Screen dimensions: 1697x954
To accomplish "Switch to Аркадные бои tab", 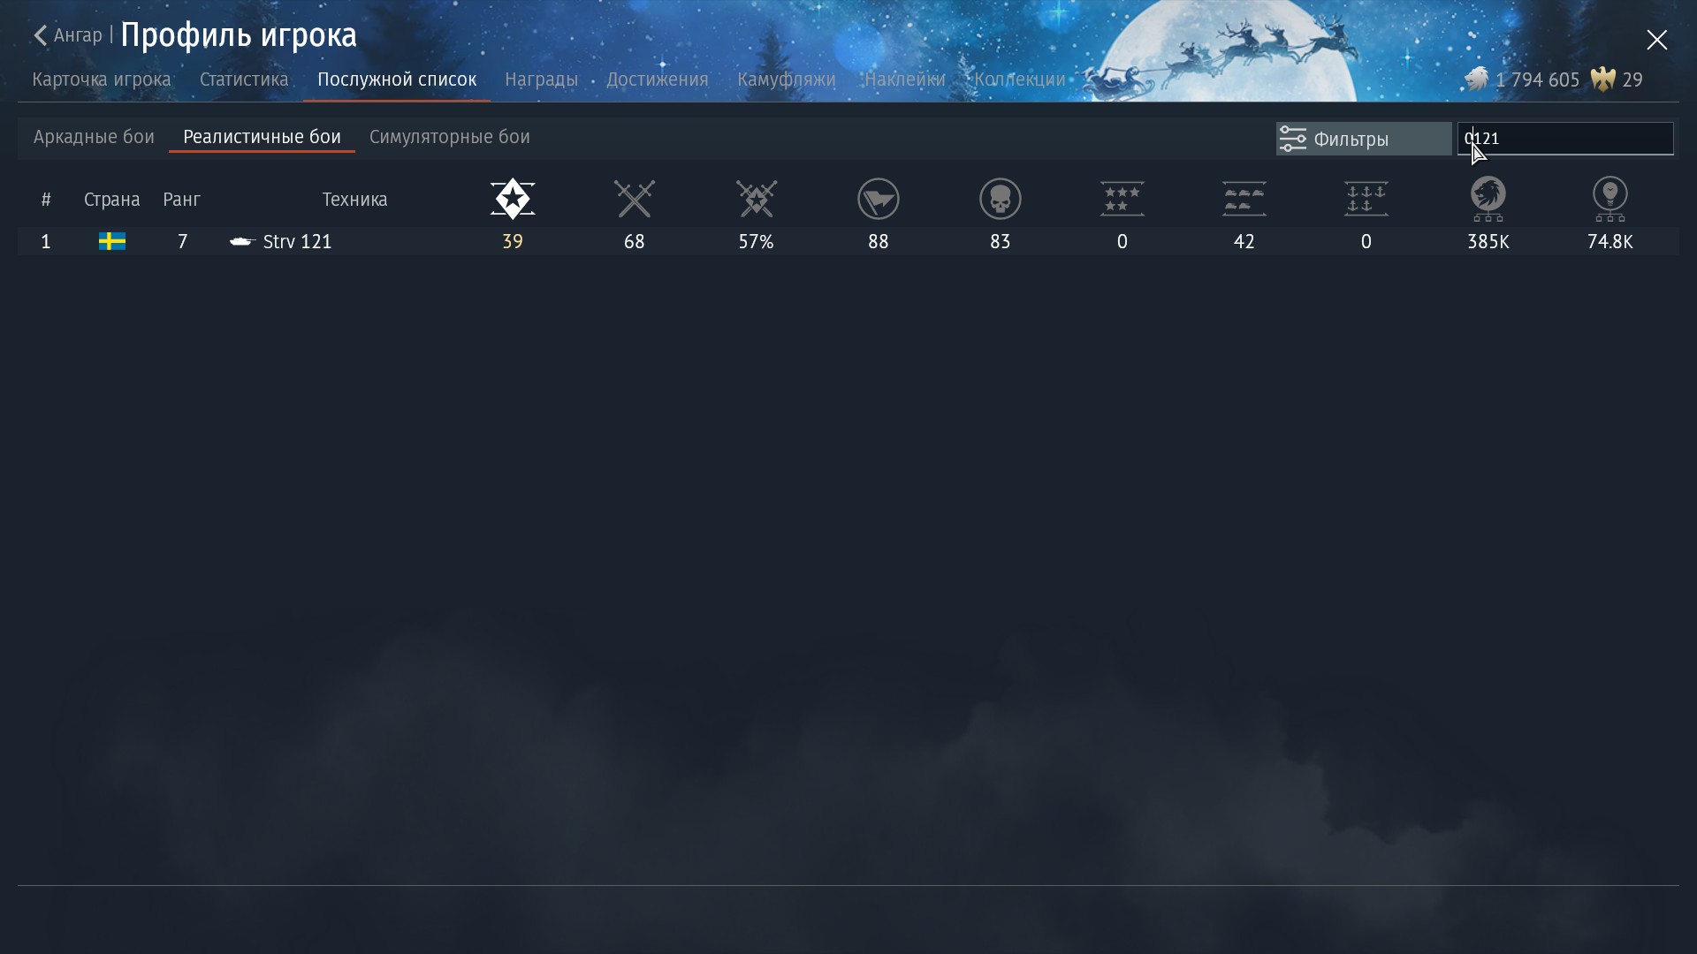I will tap(94, 137).
